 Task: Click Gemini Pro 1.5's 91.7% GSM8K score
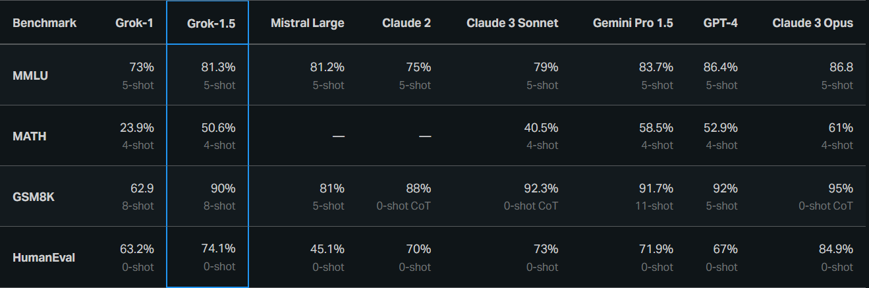(656, 188)
